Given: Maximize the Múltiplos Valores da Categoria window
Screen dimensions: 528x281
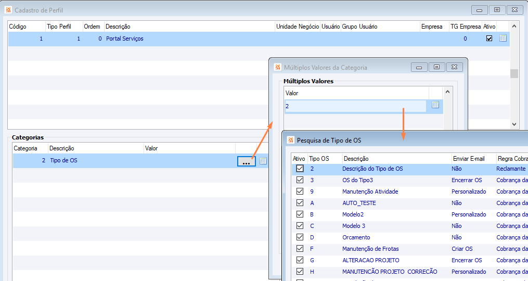Looking at the screenshot, I should point(437,67).
